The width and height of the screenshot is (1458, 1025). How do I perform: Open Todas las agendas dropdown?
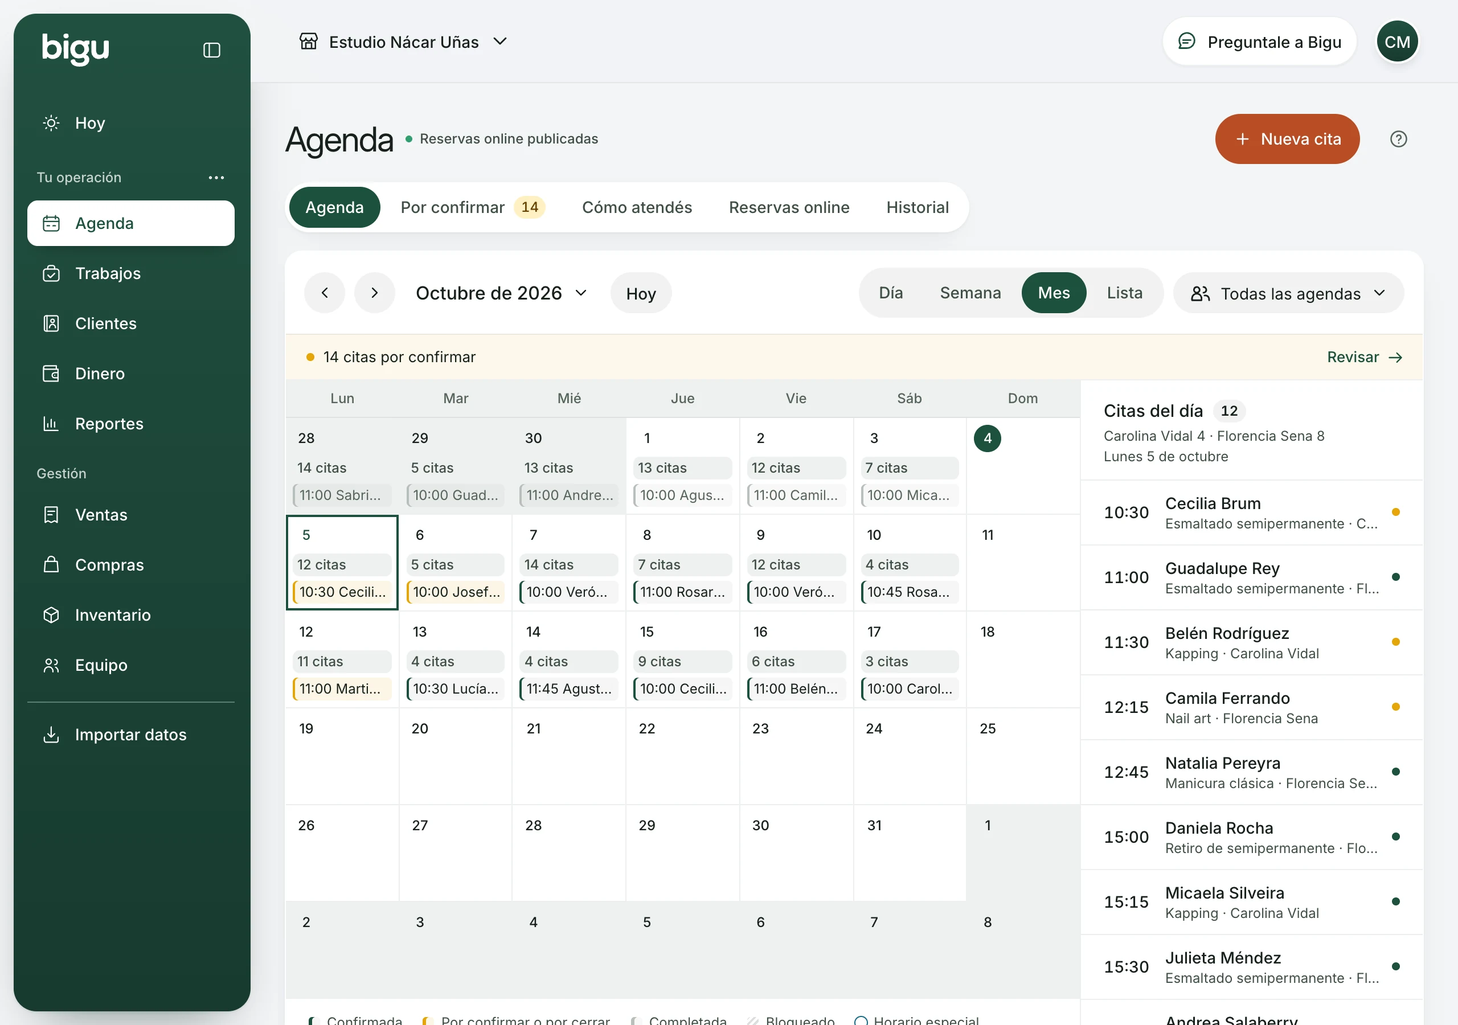(x=1288, y=293)
